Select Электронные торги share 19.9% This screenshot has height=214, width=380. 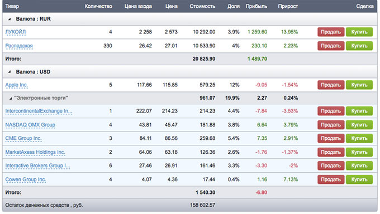click(x=232, y=98)
